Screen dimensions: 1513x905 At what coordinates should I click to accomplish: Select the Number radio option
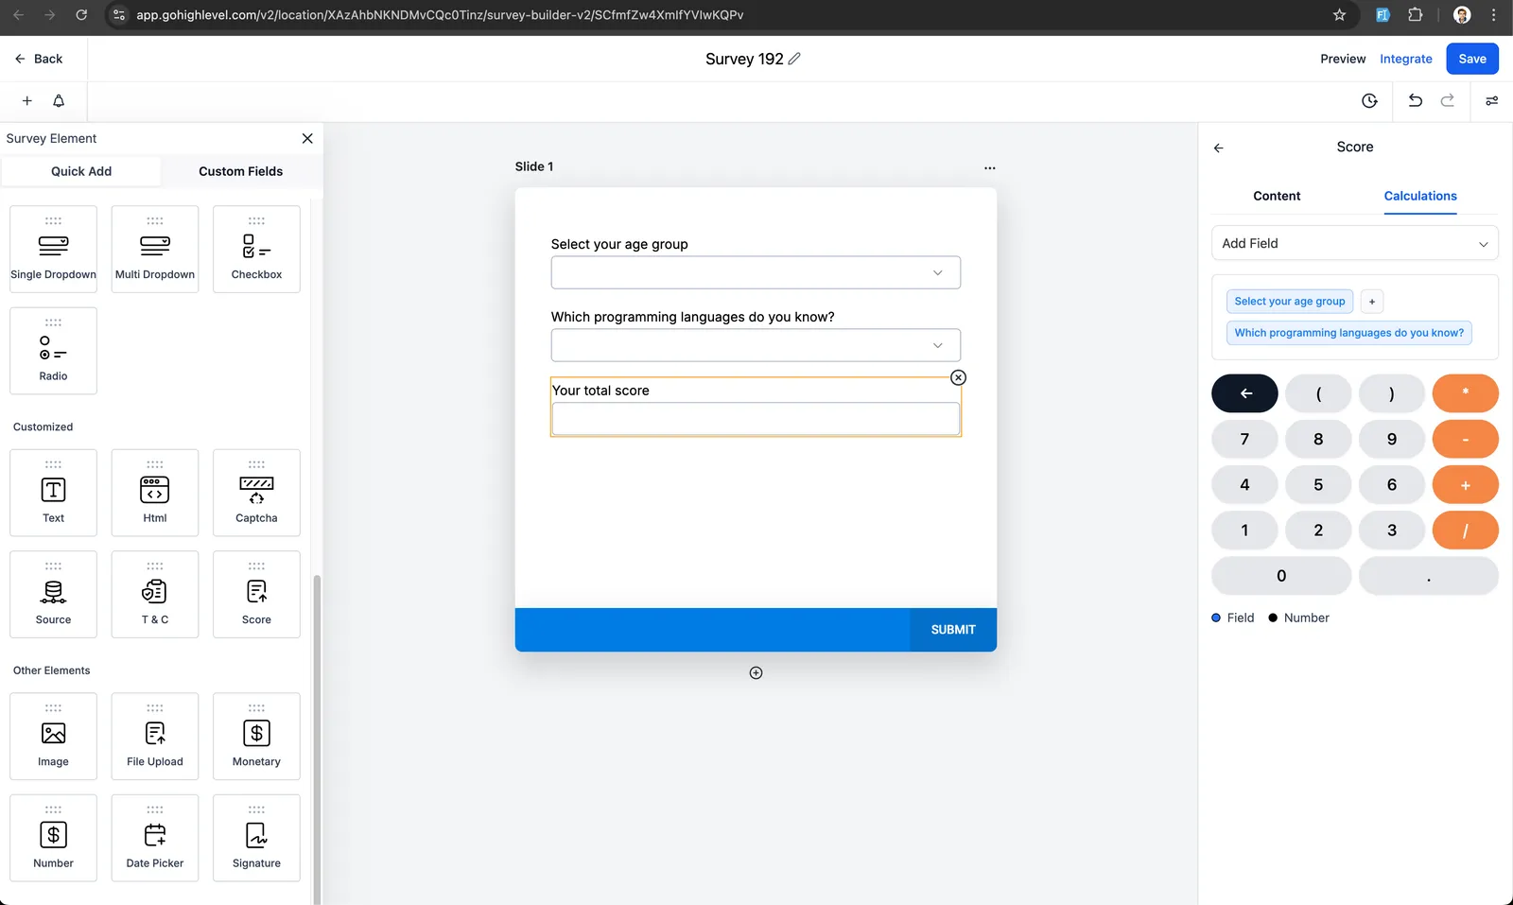tap(1298, 618)
